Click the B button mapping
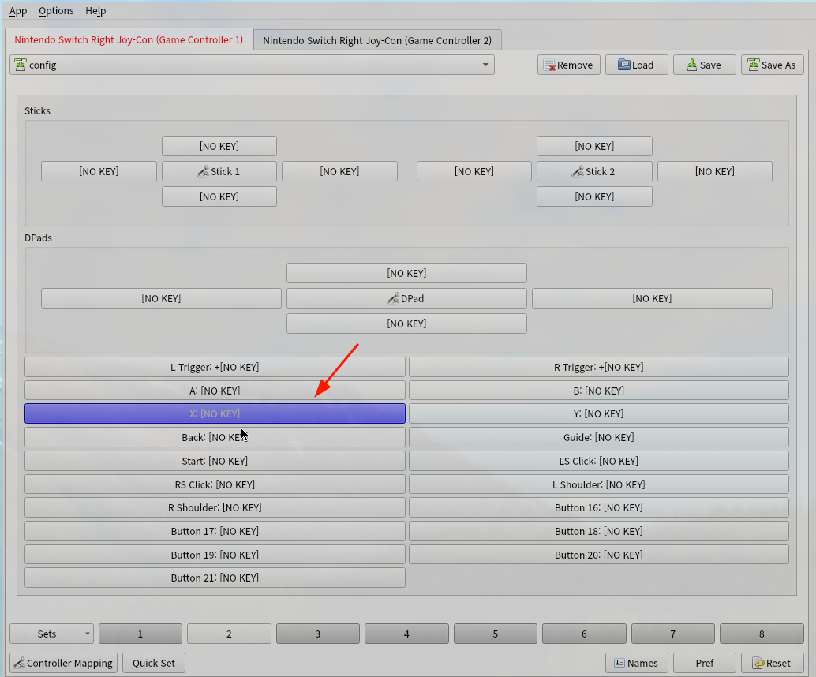This screenshot has height=677, width=816. pos(599,391)
